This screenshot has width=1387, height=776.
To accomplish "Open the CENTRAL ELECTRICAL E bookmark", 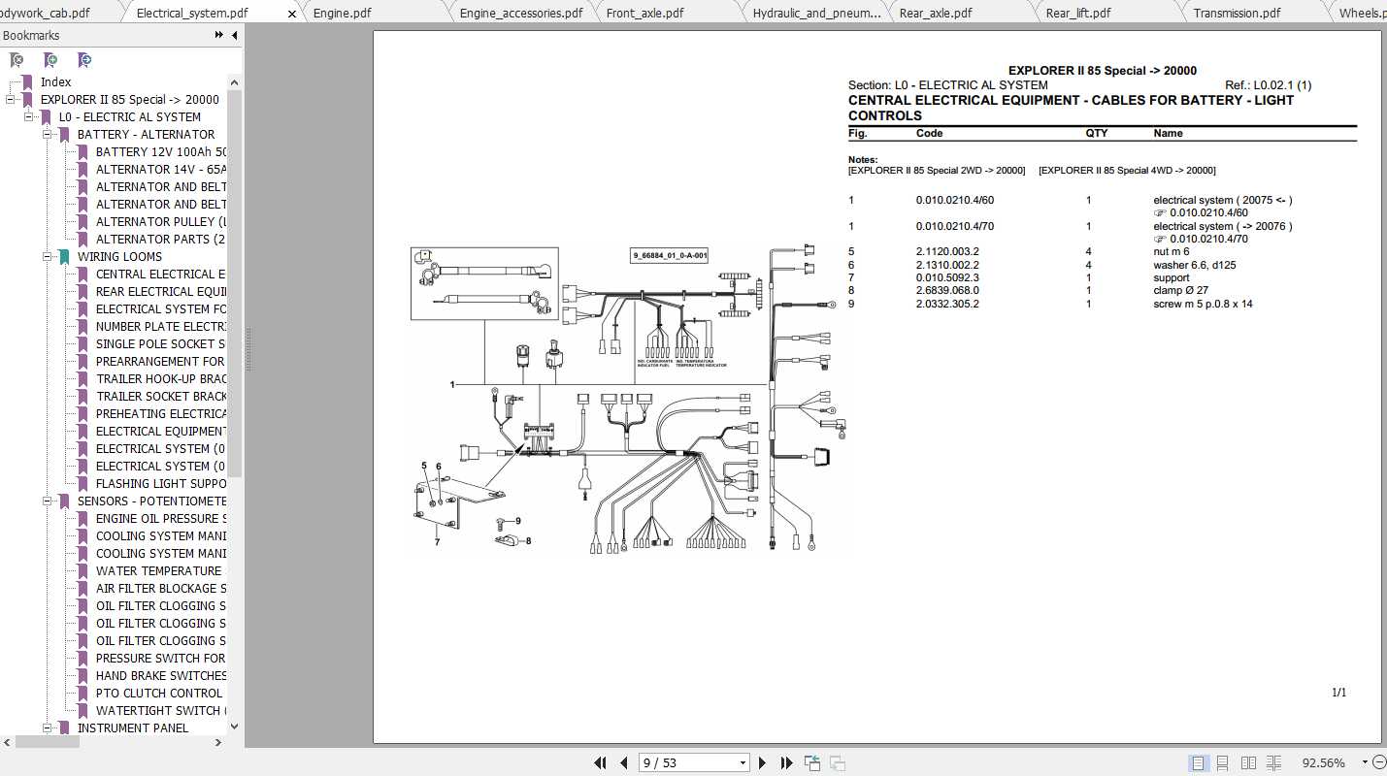I will 159,274.
